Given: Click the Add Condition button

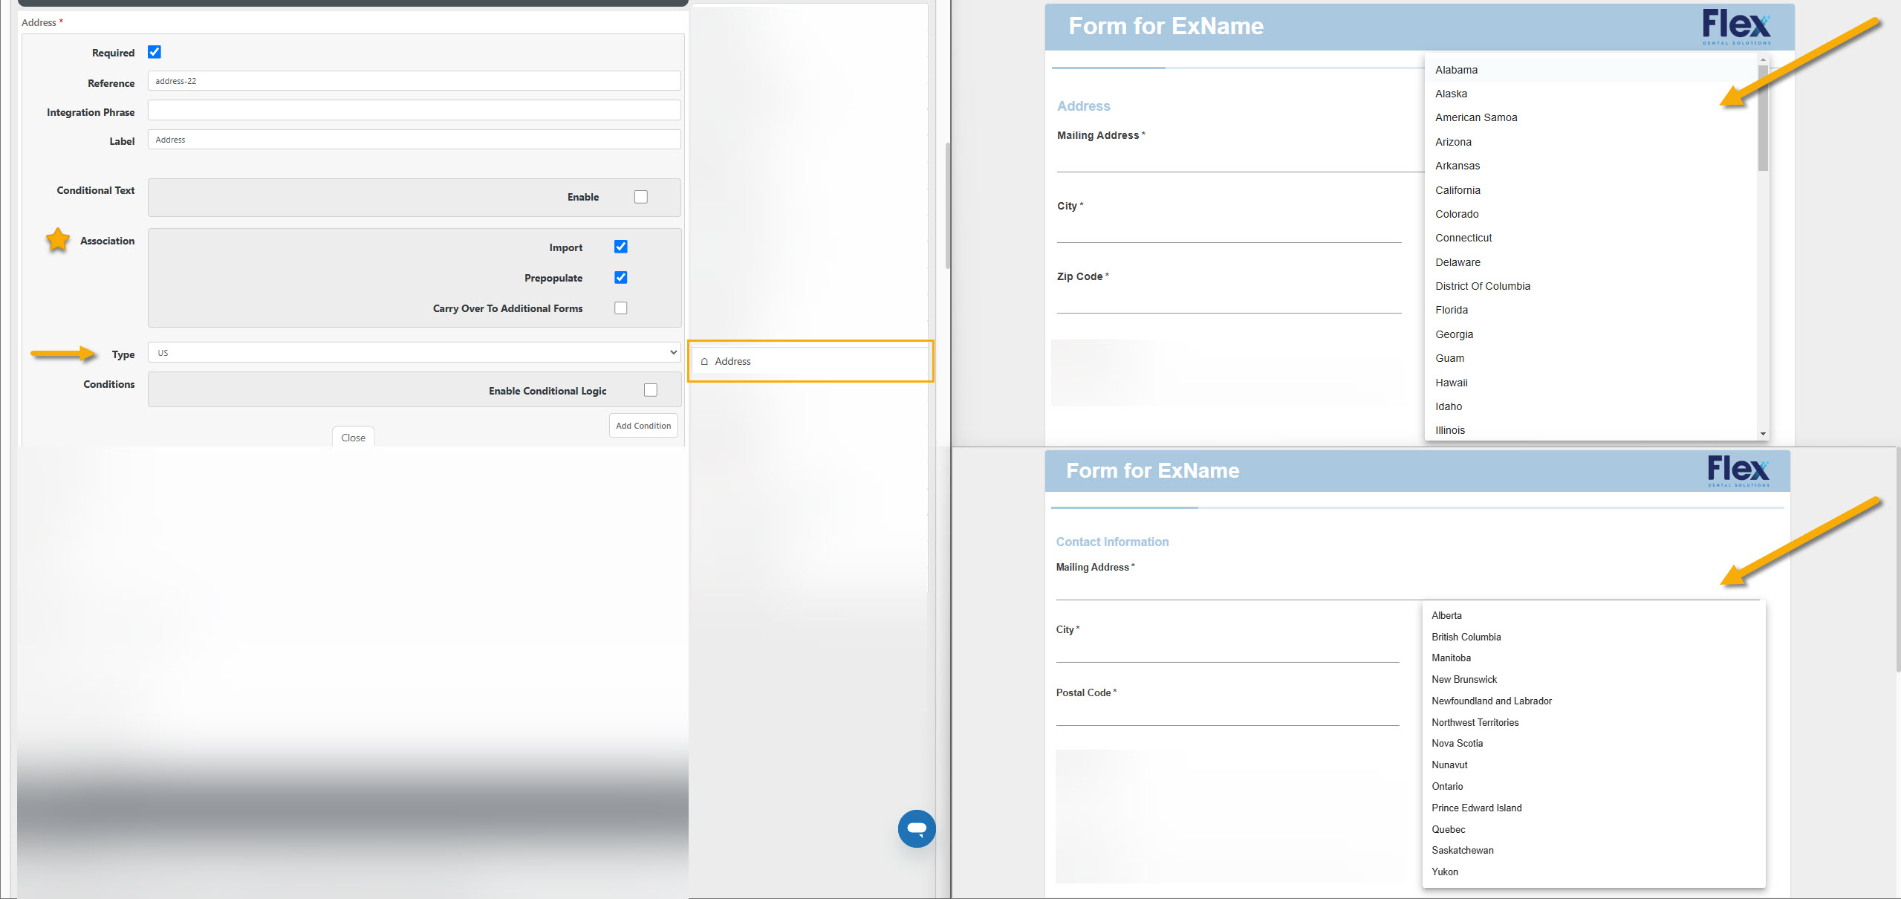Looking at the screenshot, I should 643,426.
